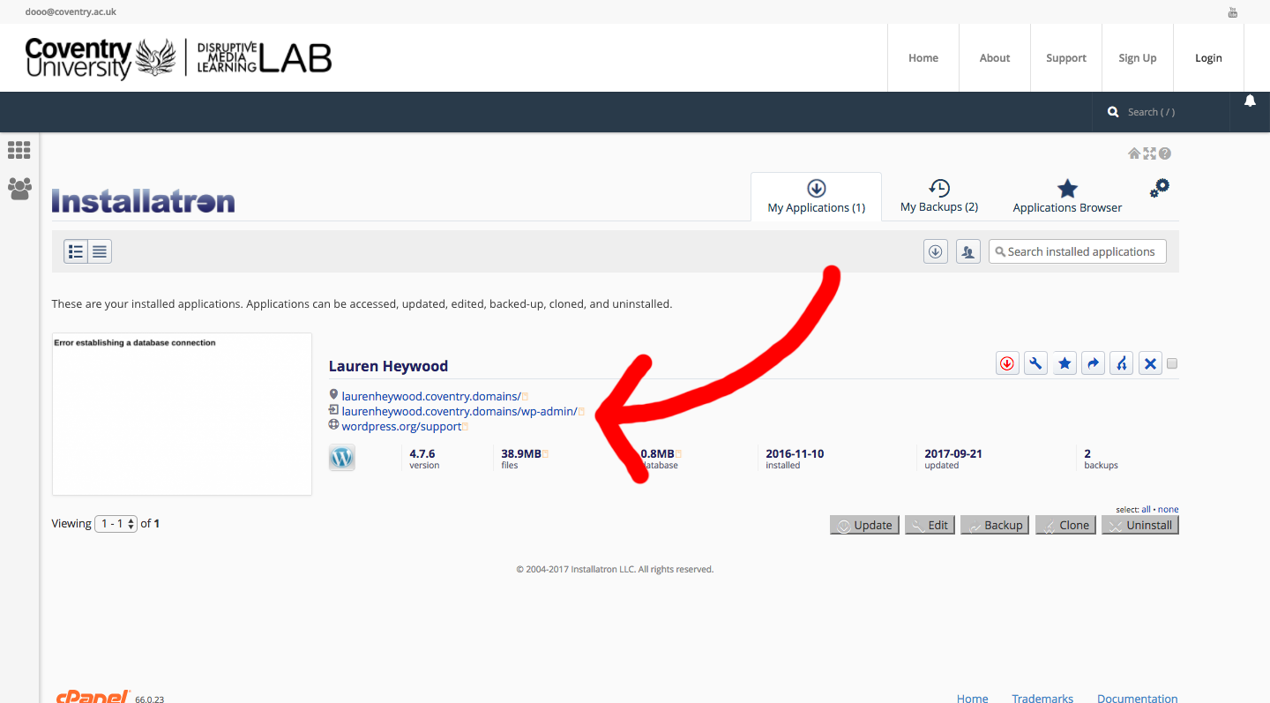Switch to detailed list view

(76, 251)
